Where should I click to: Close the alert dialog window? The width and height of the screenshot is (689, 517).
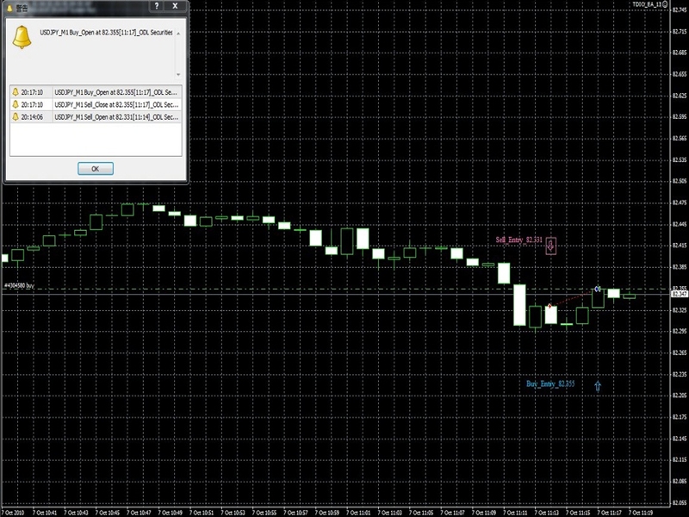tap(175, 6)
